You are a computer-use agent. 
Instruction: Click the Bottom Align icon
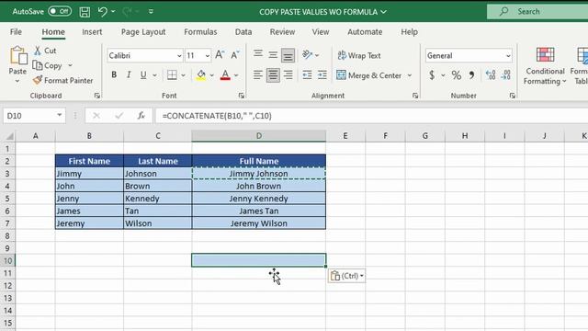coord(288,55)
